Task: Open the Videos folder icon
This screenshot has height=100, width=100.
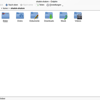Action: tap(78, 15)
